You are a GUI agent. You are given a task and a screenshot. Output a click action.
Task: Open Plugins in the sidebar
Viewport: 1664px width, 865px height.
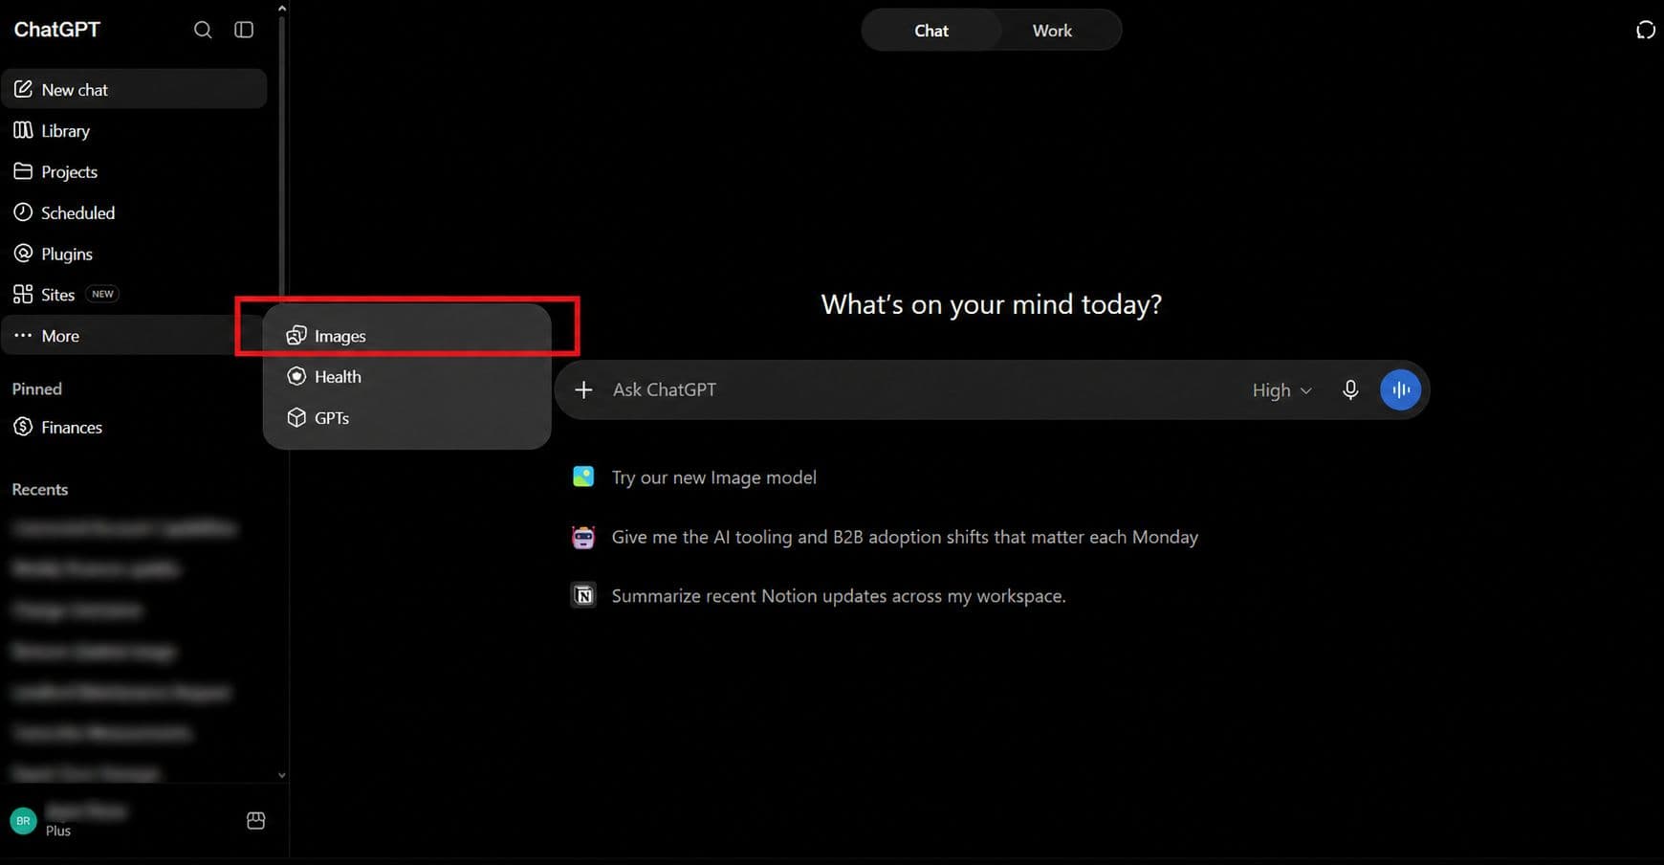pyautogui.click(x=134, y=254)
